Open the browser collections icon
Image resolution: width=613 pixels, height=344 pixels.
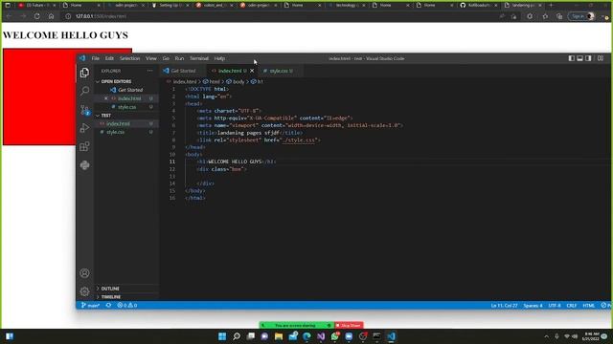[x=559, y=16]
